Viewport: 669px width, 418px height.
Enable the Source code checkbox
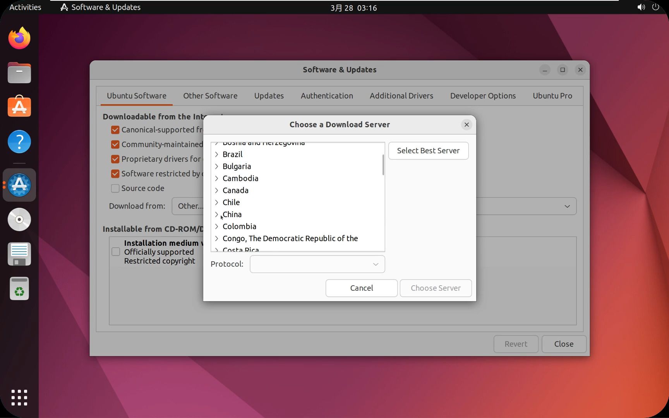pyautogui.click(x=115, y=188)
